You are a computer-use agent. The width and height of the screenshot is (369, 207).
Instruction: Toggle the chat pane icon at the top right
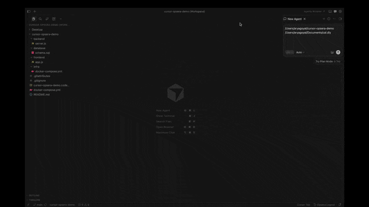(335, 11)
